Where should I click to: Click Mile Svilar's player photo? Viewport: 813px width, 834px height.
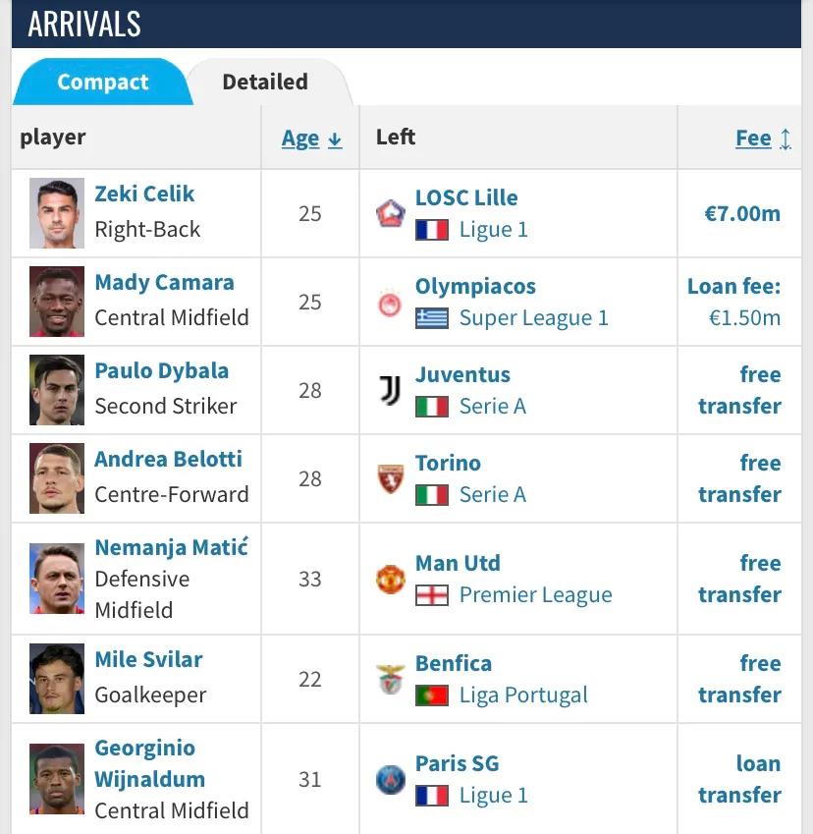pyautogui.click(x=57, y=679)
